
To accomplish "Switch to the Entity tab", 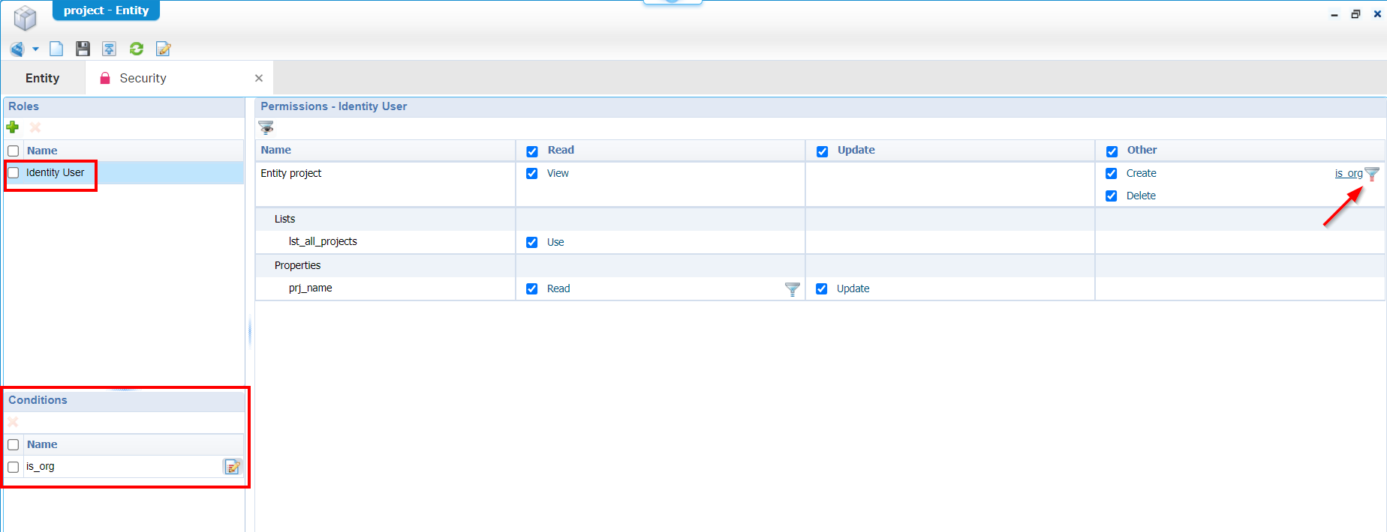I will click(x=43, y=78).
